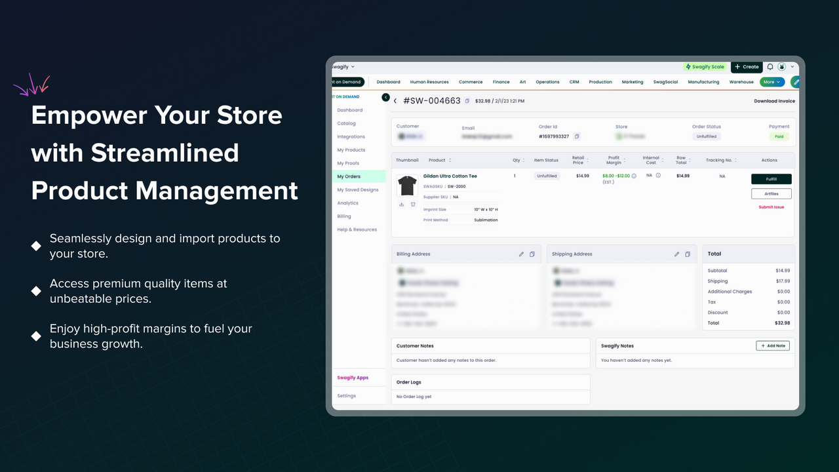The width and height of the screenshot is (839, 472).
Task: Click the Fulfill button
Action: click(x=771, y=179)
